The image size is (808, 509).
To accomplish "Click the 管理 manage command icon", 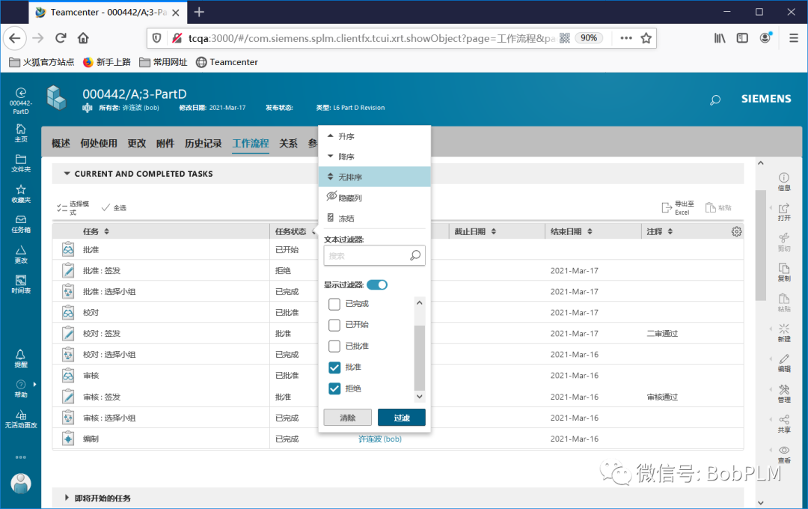I will pyautogui.click(x=784, y=394).
